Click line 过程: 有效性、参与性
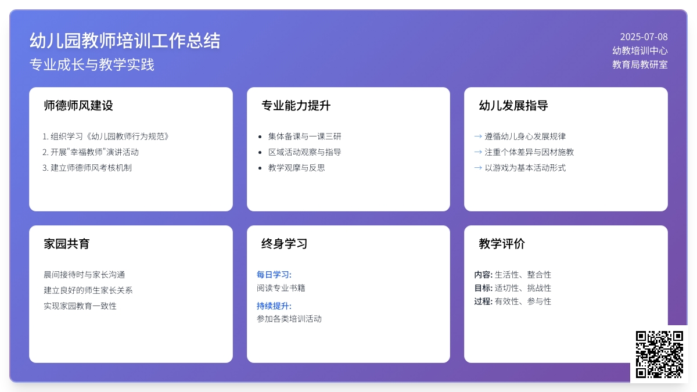The height and width of the screenshot is (392, 697). (513, 301)
